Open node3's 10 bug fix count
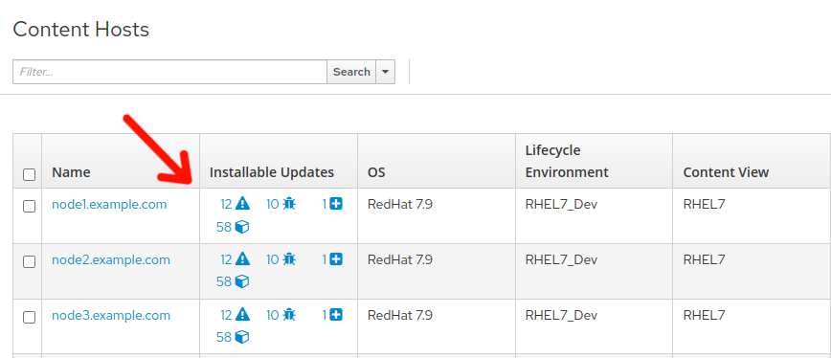831x358 pixels. coord(273,315)
